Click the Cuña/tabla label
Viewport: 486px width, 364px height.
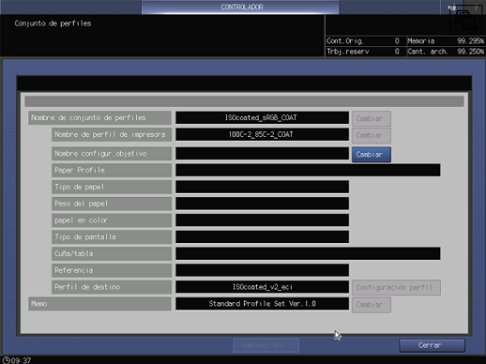point(112,253)
